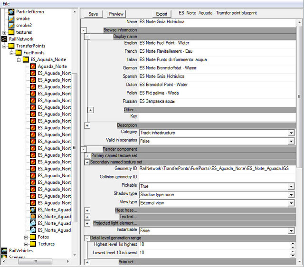Open the File menu

6,3
